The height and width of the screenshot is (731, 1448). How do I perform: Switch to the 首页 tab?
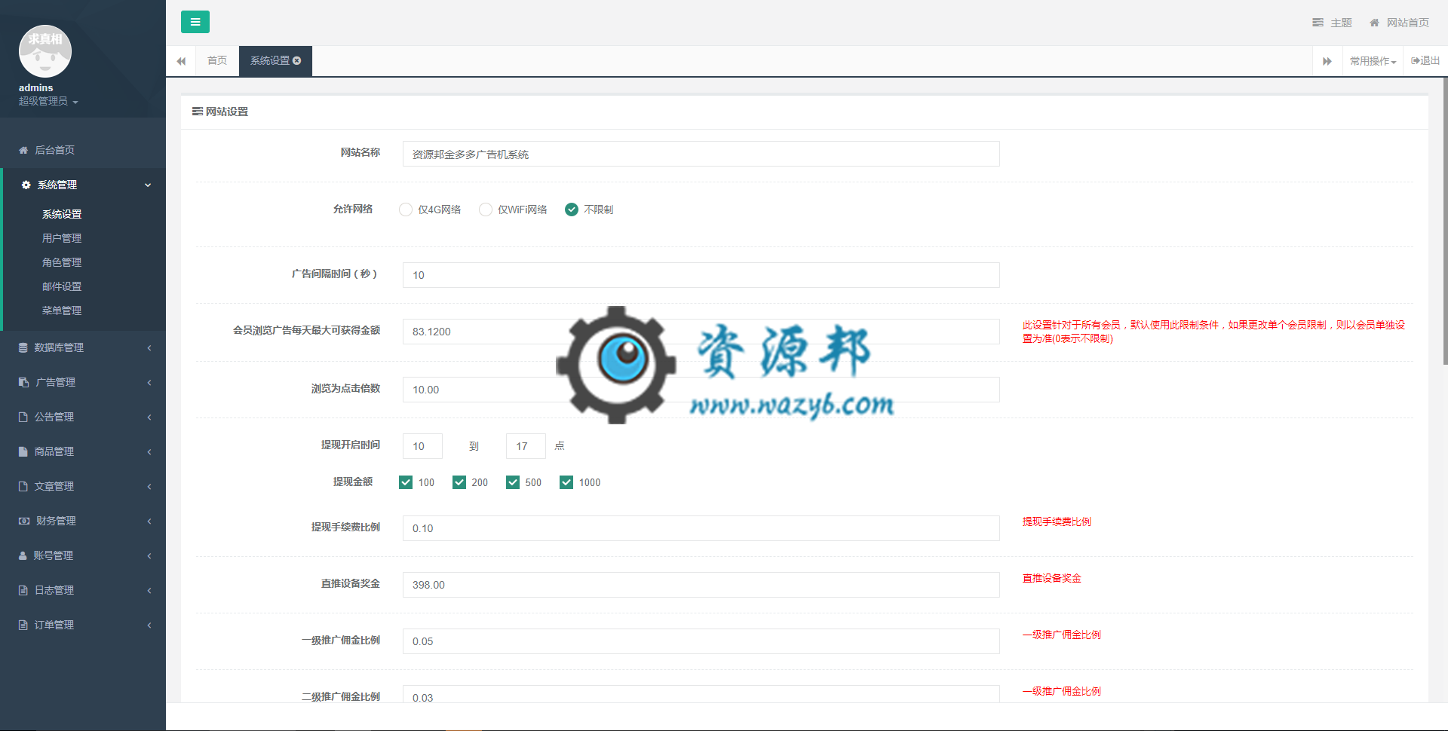tap(217, 61)
